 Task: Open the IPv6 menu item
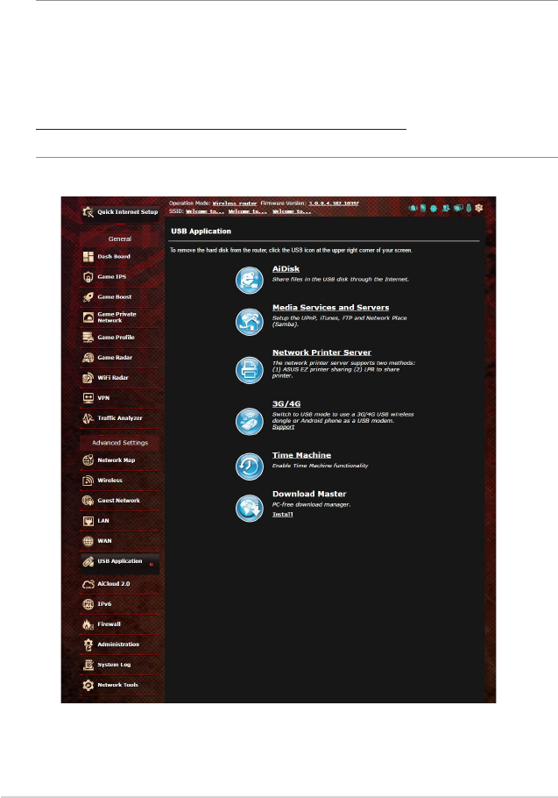click(119, 603)
